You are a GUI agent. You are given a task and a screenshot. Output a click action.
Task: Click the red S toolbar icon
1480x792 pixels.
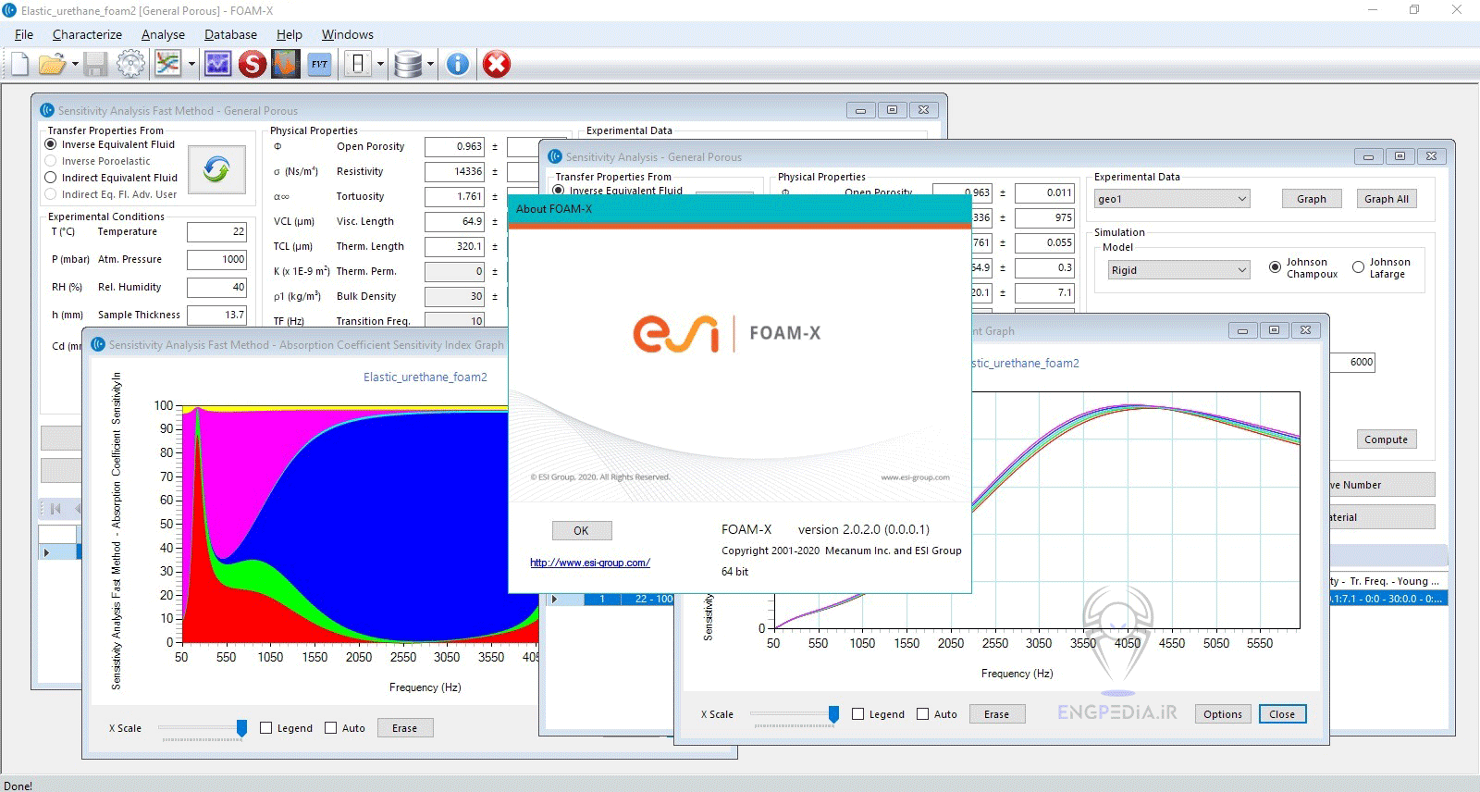(x=252, y=64)
